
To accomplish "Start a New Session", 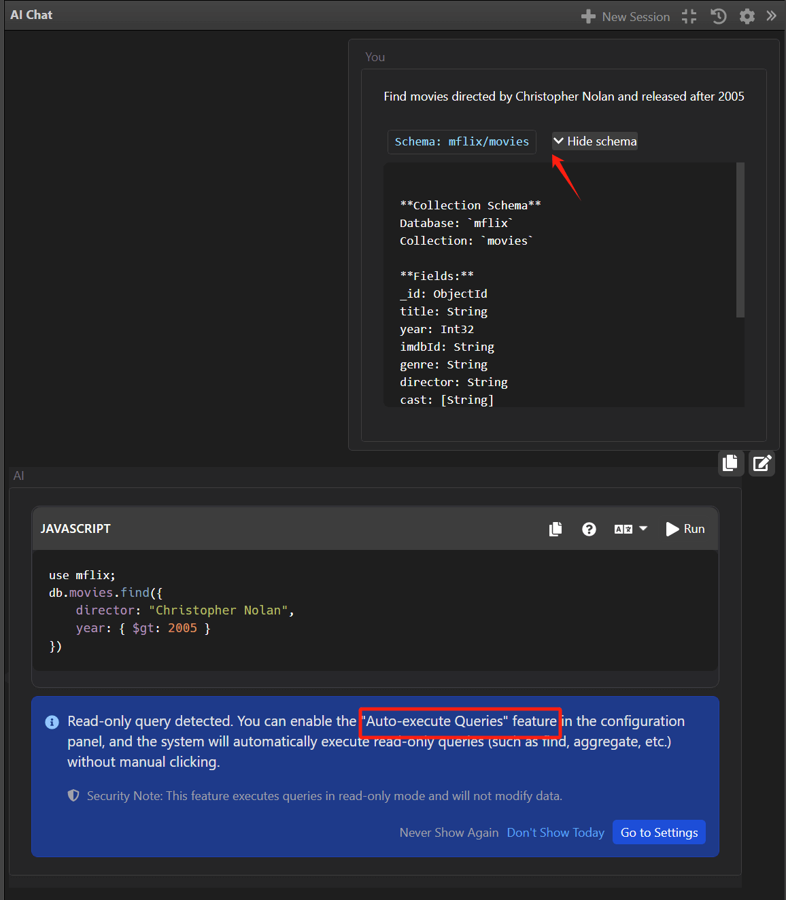I will [626, 16].
